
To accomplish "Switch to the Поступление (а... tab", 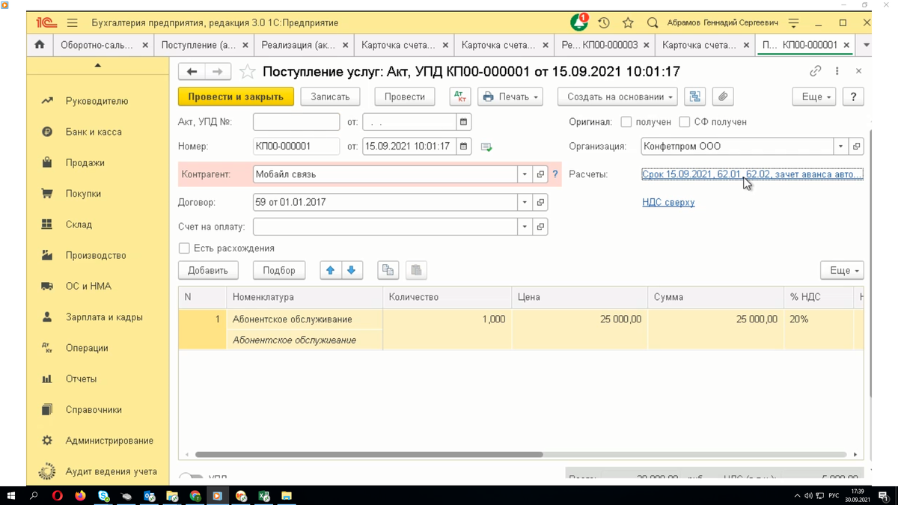I will (203, 45).
